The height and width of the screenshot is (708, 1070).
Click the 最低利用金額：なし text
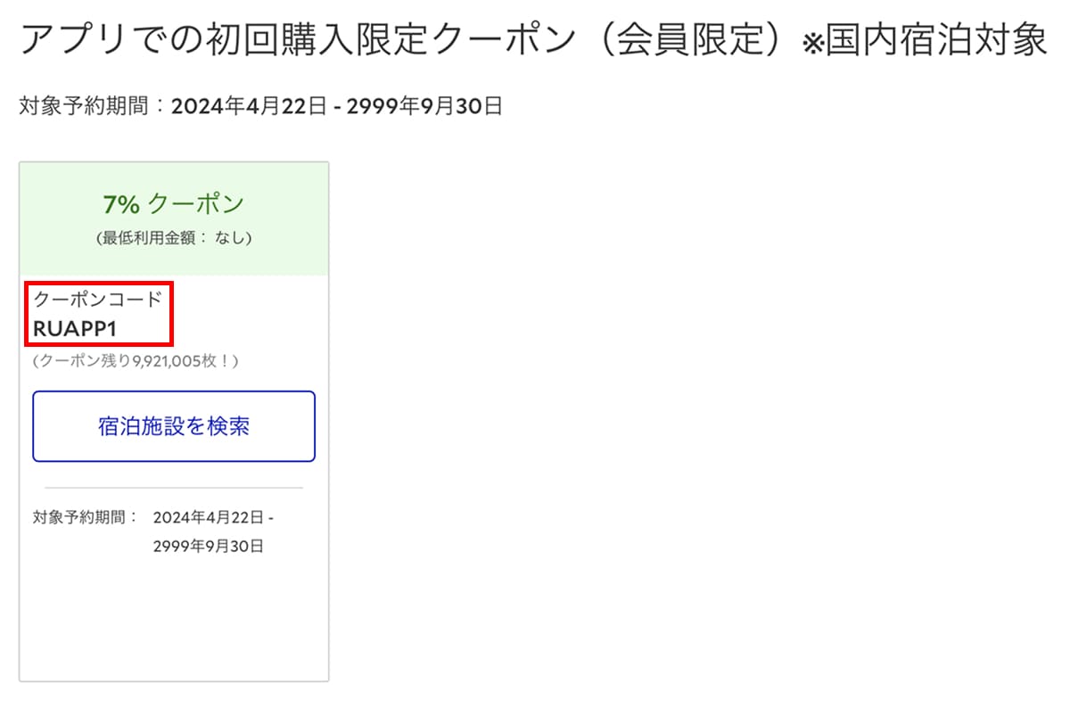tap(172, 238)
